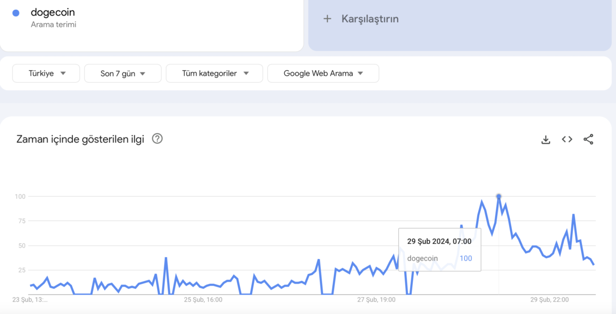Click the 29 Şub 2024, 07:00 tooltip title
Viewport: 616px width, 314px height.
439,241
